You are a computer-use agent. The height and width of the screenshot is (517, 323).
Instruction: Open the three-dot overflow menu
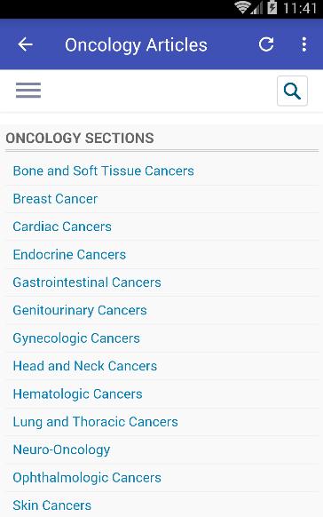(304, 44)
